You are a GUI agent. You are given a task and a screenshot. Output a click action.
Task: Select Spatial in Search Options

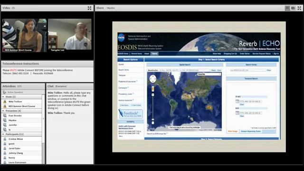121,65
